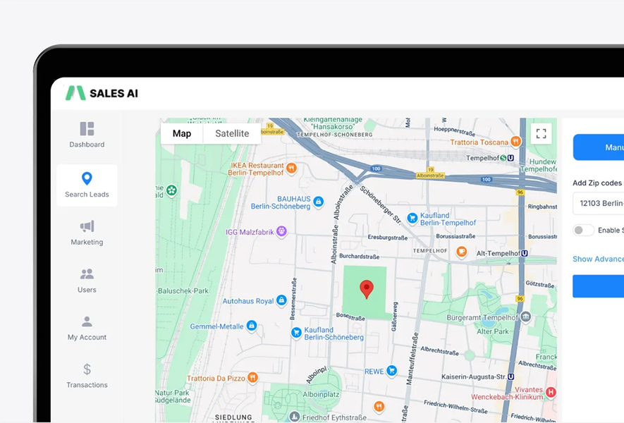
Task: Click the Bürgeramt Tempelhof building marker
Action: tap(526, 317)
